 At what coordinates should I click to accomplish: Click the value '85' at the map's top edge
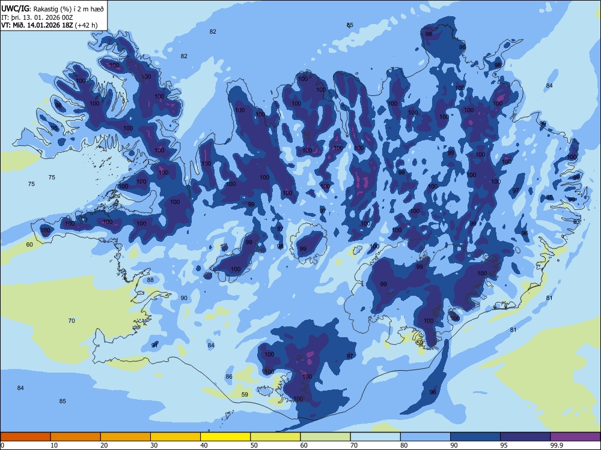(350, 25)
